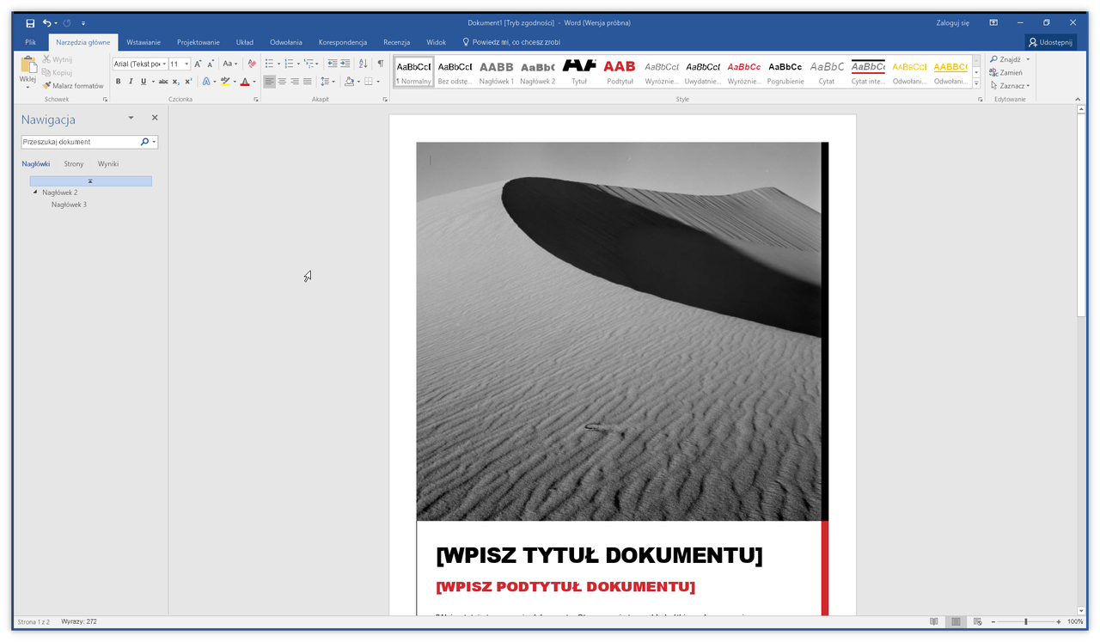
Task: Decrease paragraph indent
Action: (333, 64)
